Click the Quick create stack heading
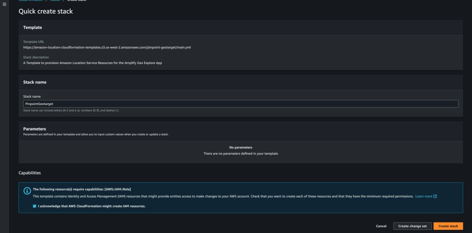 point(46,12)
